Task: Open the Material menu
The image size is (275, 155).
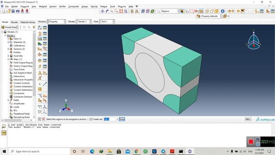Action: 43,6
